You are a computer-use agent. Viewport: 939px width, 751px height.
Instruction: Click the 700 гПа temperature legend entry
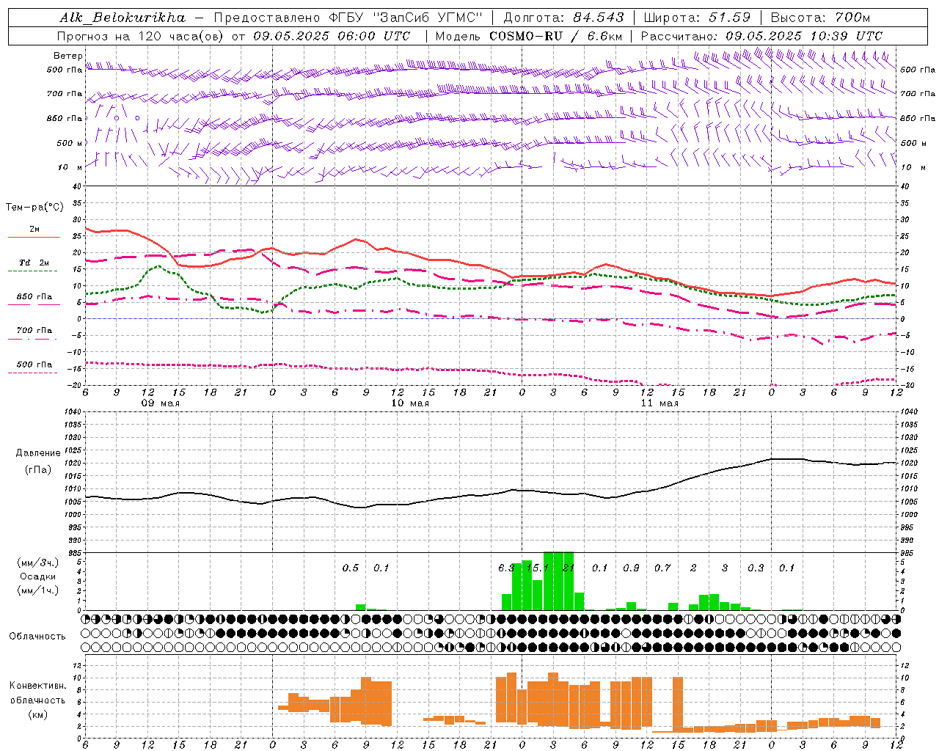(34, 330)
